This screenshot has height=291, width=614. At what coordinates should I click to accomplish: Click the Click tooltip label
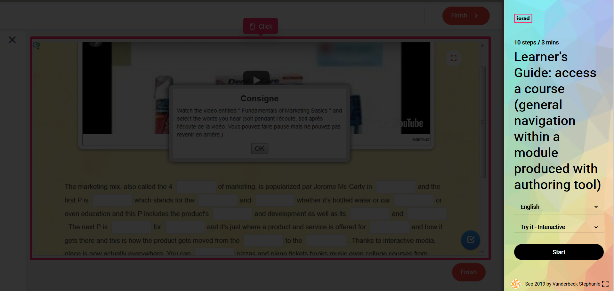click(261, 26)
